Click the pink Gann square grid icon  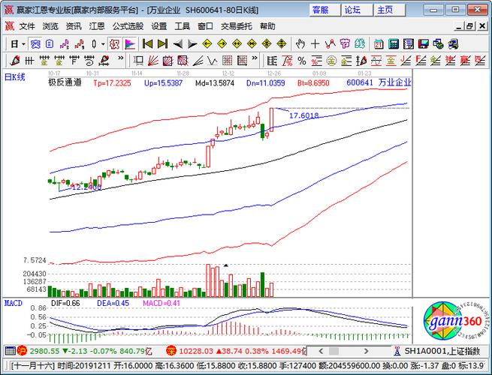point(227,61)
